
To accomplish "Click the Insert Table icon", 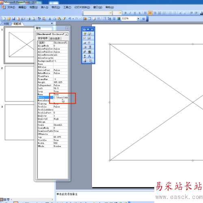I will (89, 19).
